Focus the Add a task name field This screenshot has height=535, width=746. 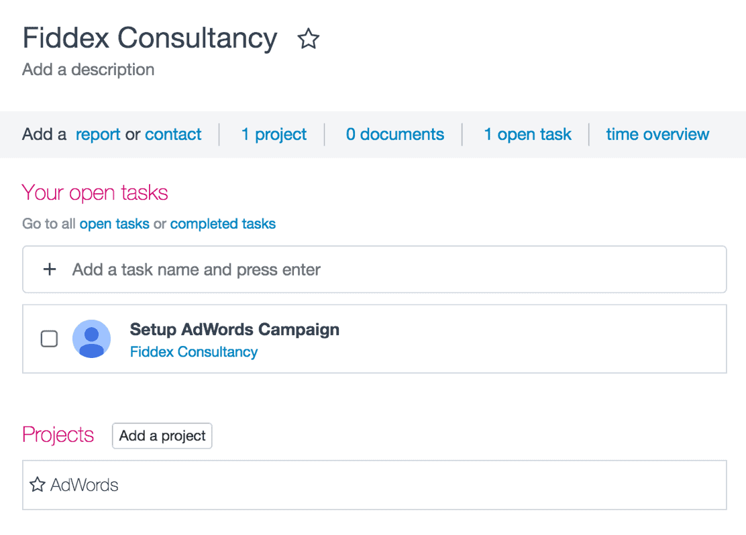tap(374, 269)
